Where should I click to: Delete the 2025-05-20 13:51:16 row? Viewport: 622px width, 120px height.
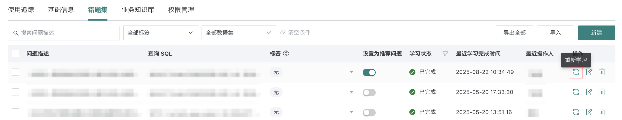(x=602, y=112)
